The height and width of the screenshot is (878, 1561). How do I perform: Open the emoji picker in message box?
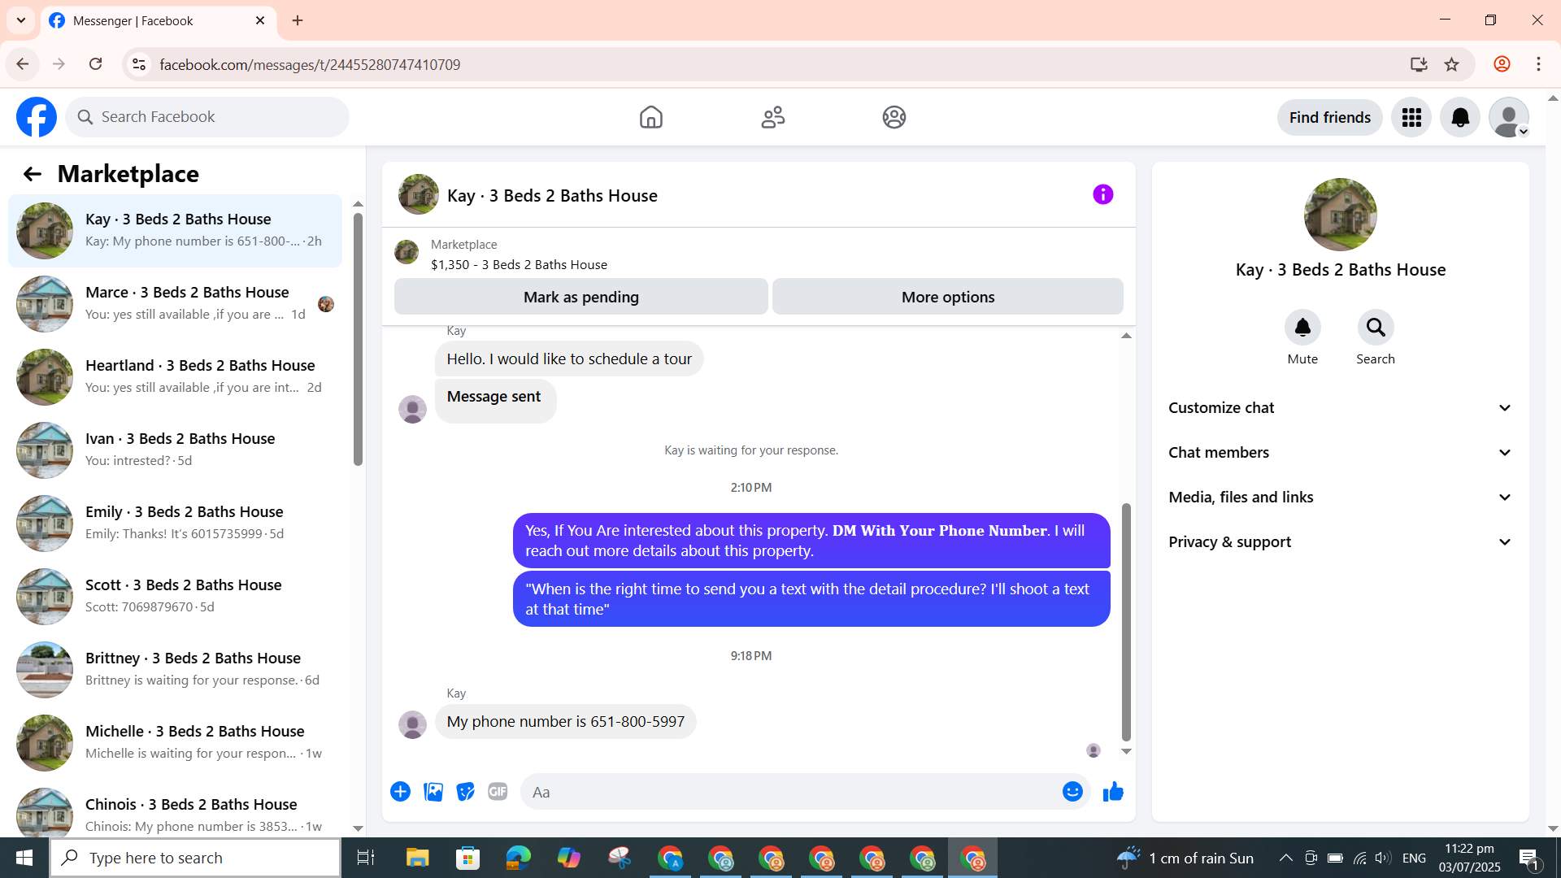pos(1072,792)
